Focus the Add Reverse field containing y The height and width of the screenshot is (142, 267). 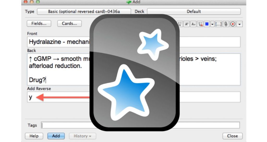coord(134,97)
